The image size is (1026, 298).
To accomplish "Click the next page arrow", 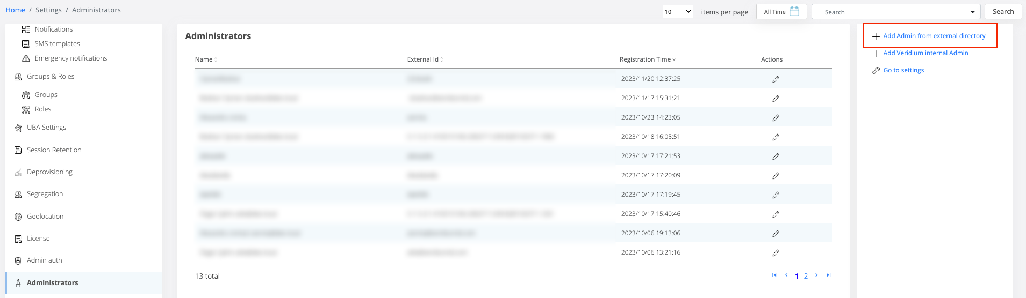I will (816, 275).
